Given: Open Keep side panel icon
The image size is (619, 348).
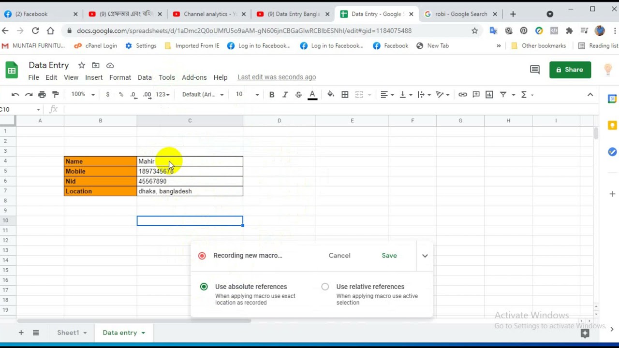Looking at the screenshot, I should pos(612,125).
